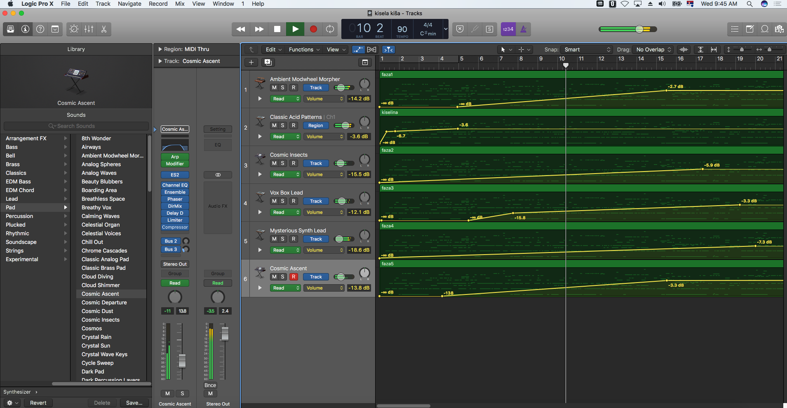The image size is (787, 408).
Task: Mute the Vox Box Lead track
Action: tap(274, 201)
